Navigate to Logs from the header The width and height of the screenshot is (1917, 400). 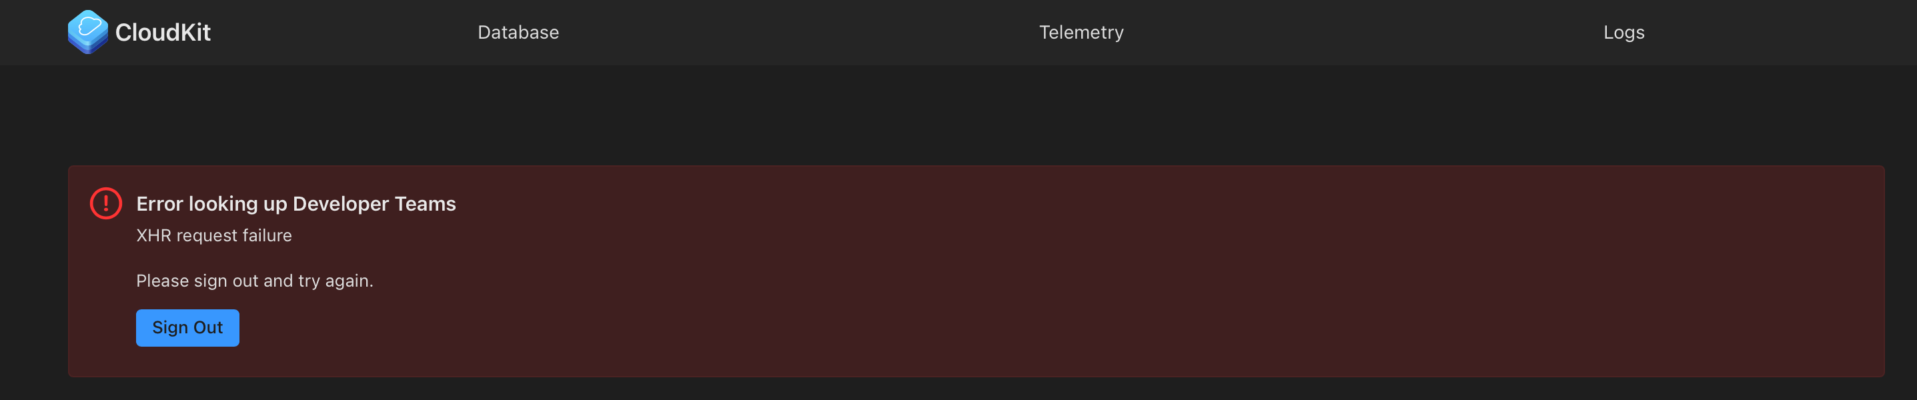point(1623,33)
